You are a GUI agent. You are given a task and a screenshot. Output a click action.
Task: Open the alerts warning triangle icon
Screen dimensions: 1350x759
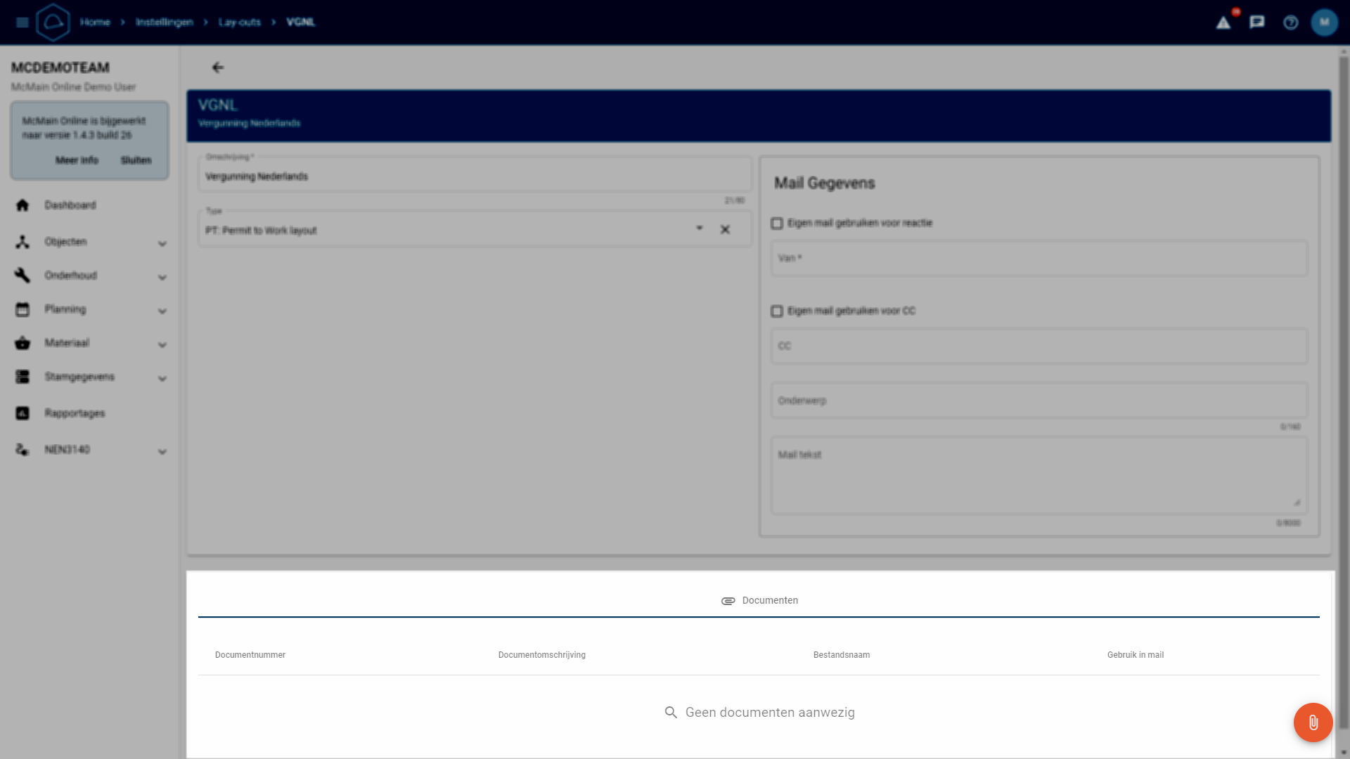tap(1223, 22)
